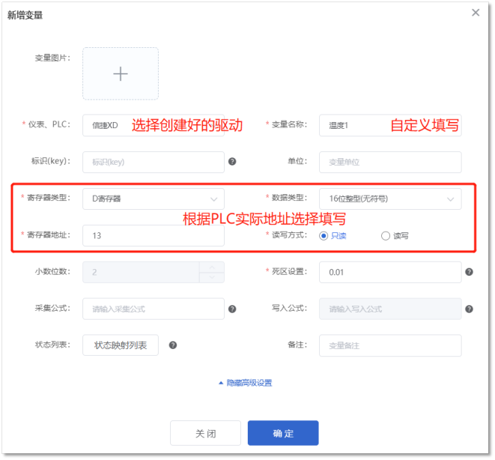Image resolution: width=495 pixels, height=460 pixels.
Task: Open help icon next to 状态映射列表 button
Action: (x=173, y=345)
